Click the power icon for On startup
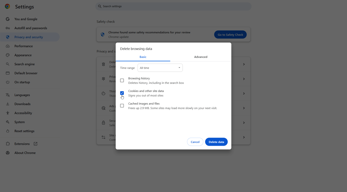The image size is (347, 192). point(7,82)
